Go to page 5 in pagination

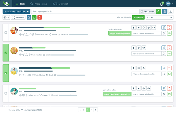96,110
